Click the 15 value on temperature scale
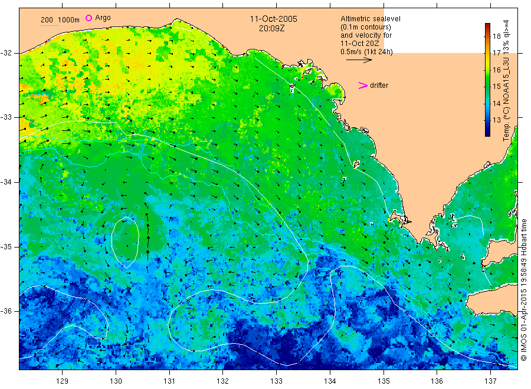 [496, 87]
